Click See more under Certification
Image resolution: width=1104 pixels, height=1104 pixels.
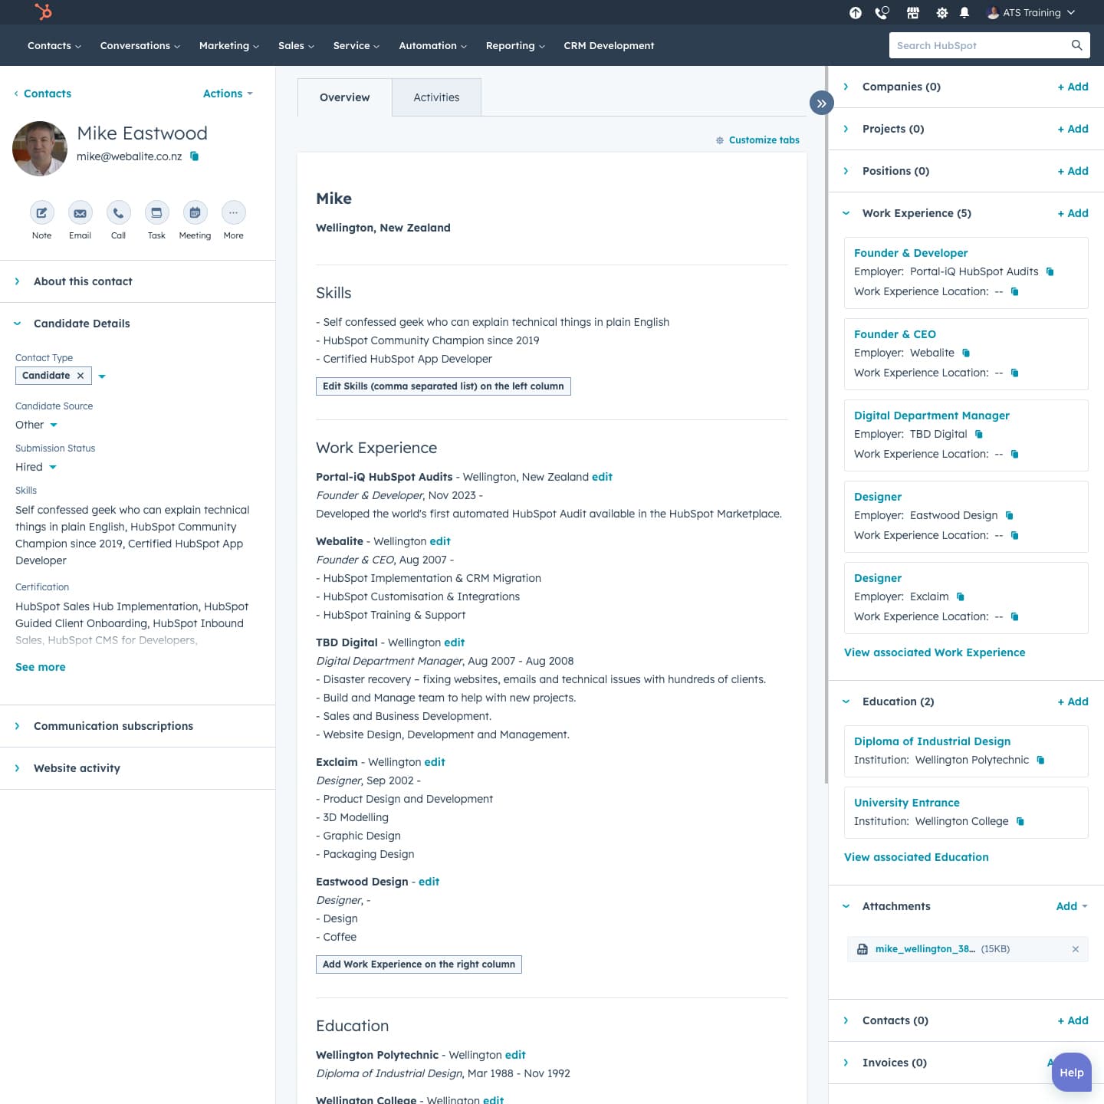41,667
